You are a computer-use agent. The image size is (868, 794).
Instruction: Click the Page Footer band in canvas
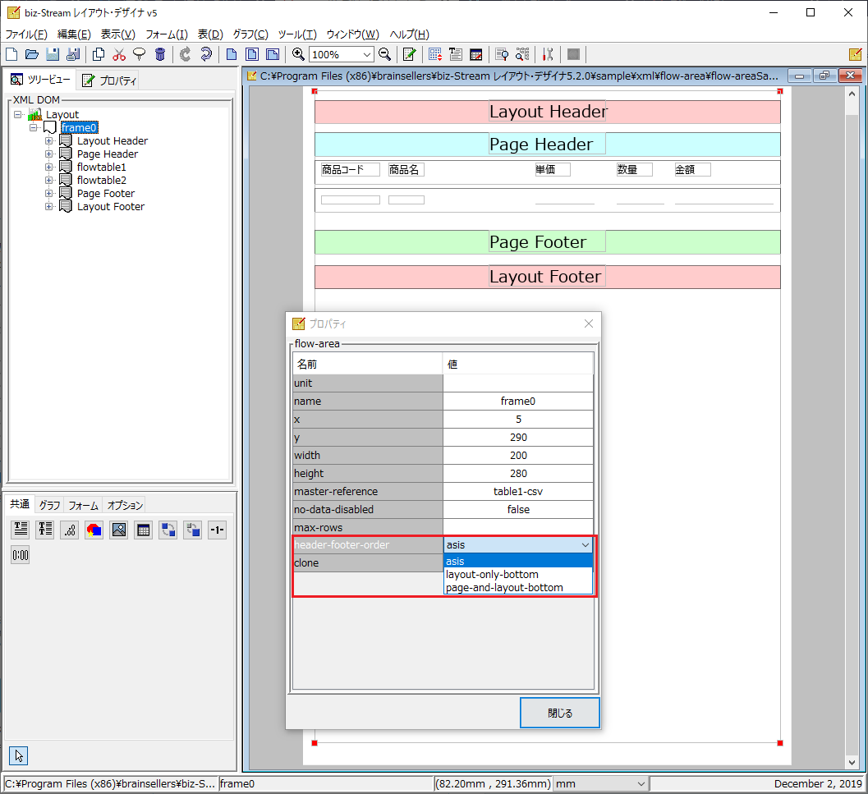click(548, 242)
